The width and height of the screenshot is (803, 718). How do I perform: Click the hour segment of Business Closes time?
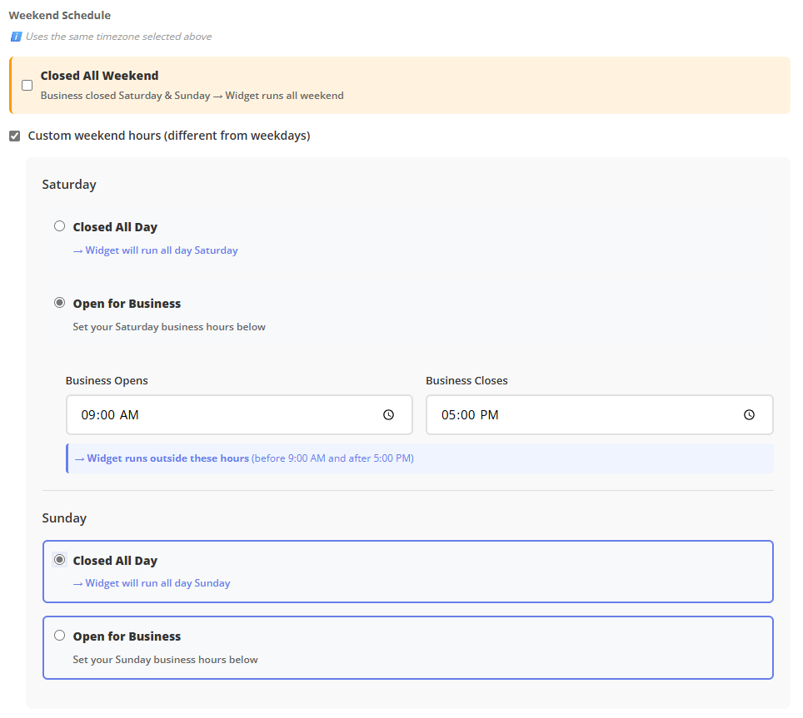click(x=449, y=415)
